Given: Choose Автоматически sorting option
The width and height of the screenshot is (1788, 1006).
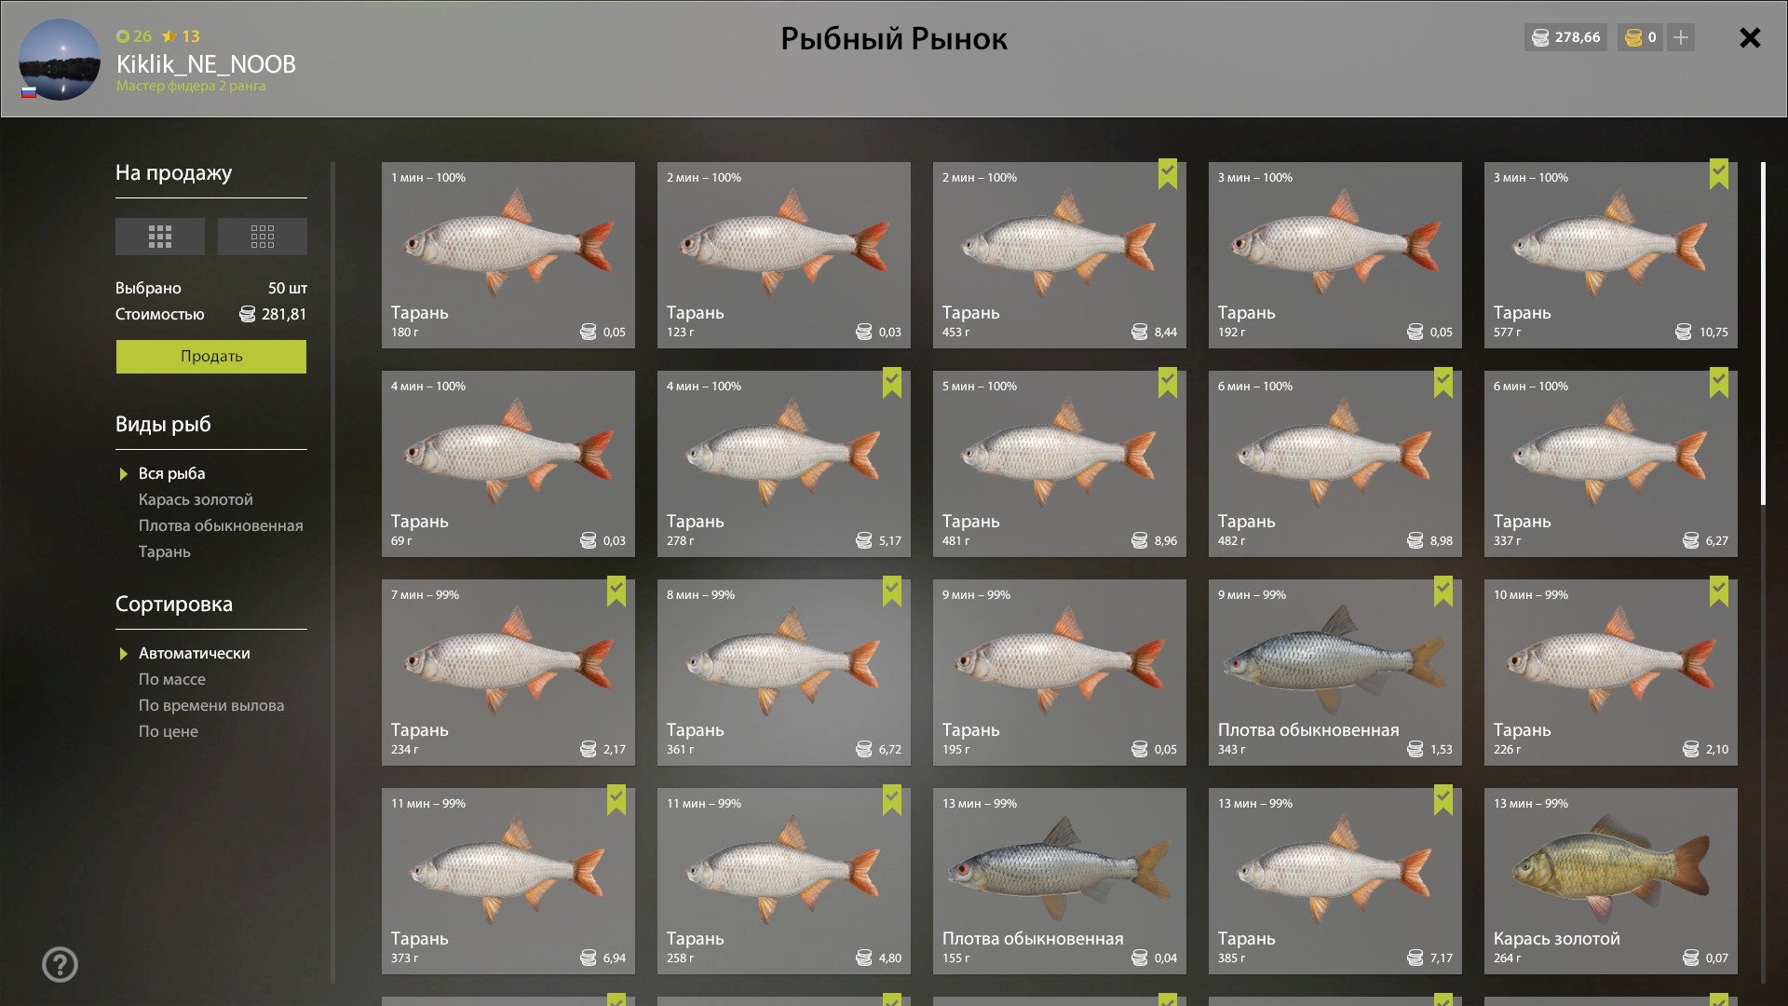Looking at the screenshot, I should 194,653.
